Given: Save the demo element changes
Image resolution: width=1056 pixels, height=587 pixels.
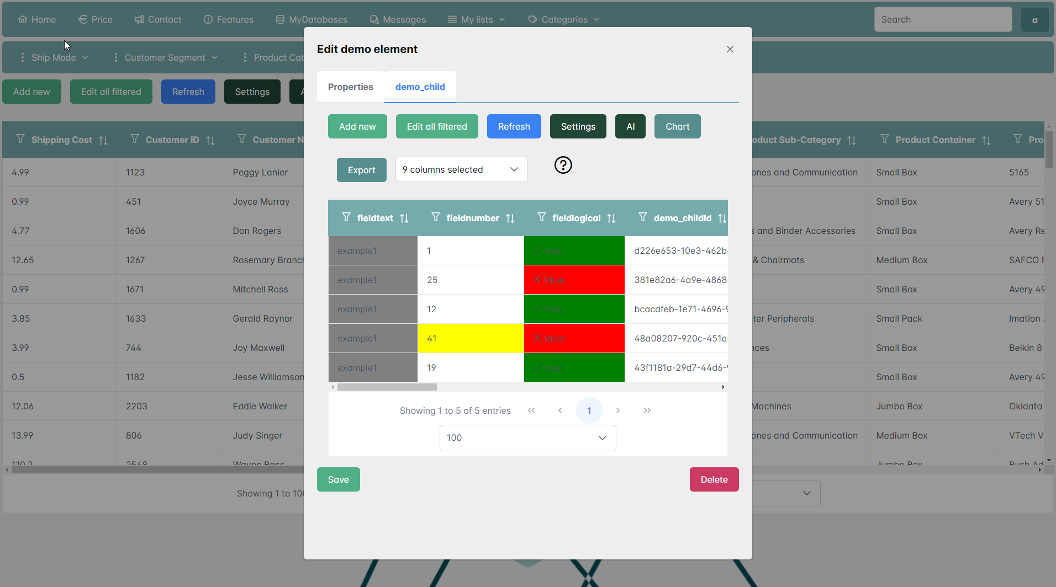Looking at the screenshot, I should (x=338, y=479).
